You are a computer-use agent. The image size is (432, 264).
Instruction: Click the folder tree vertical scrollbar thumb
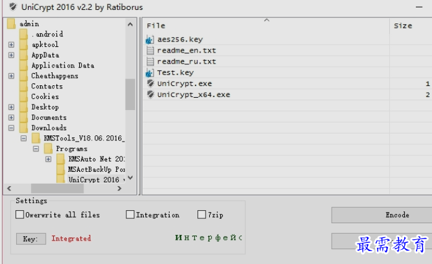tap(130, 95)
